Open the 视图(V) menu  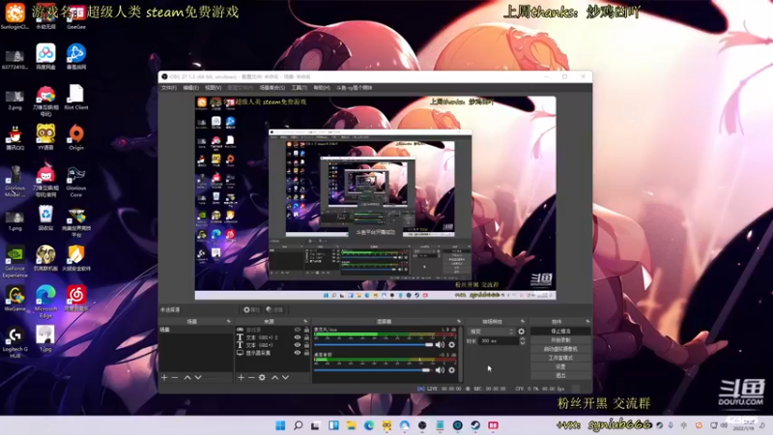click(213, 88)
